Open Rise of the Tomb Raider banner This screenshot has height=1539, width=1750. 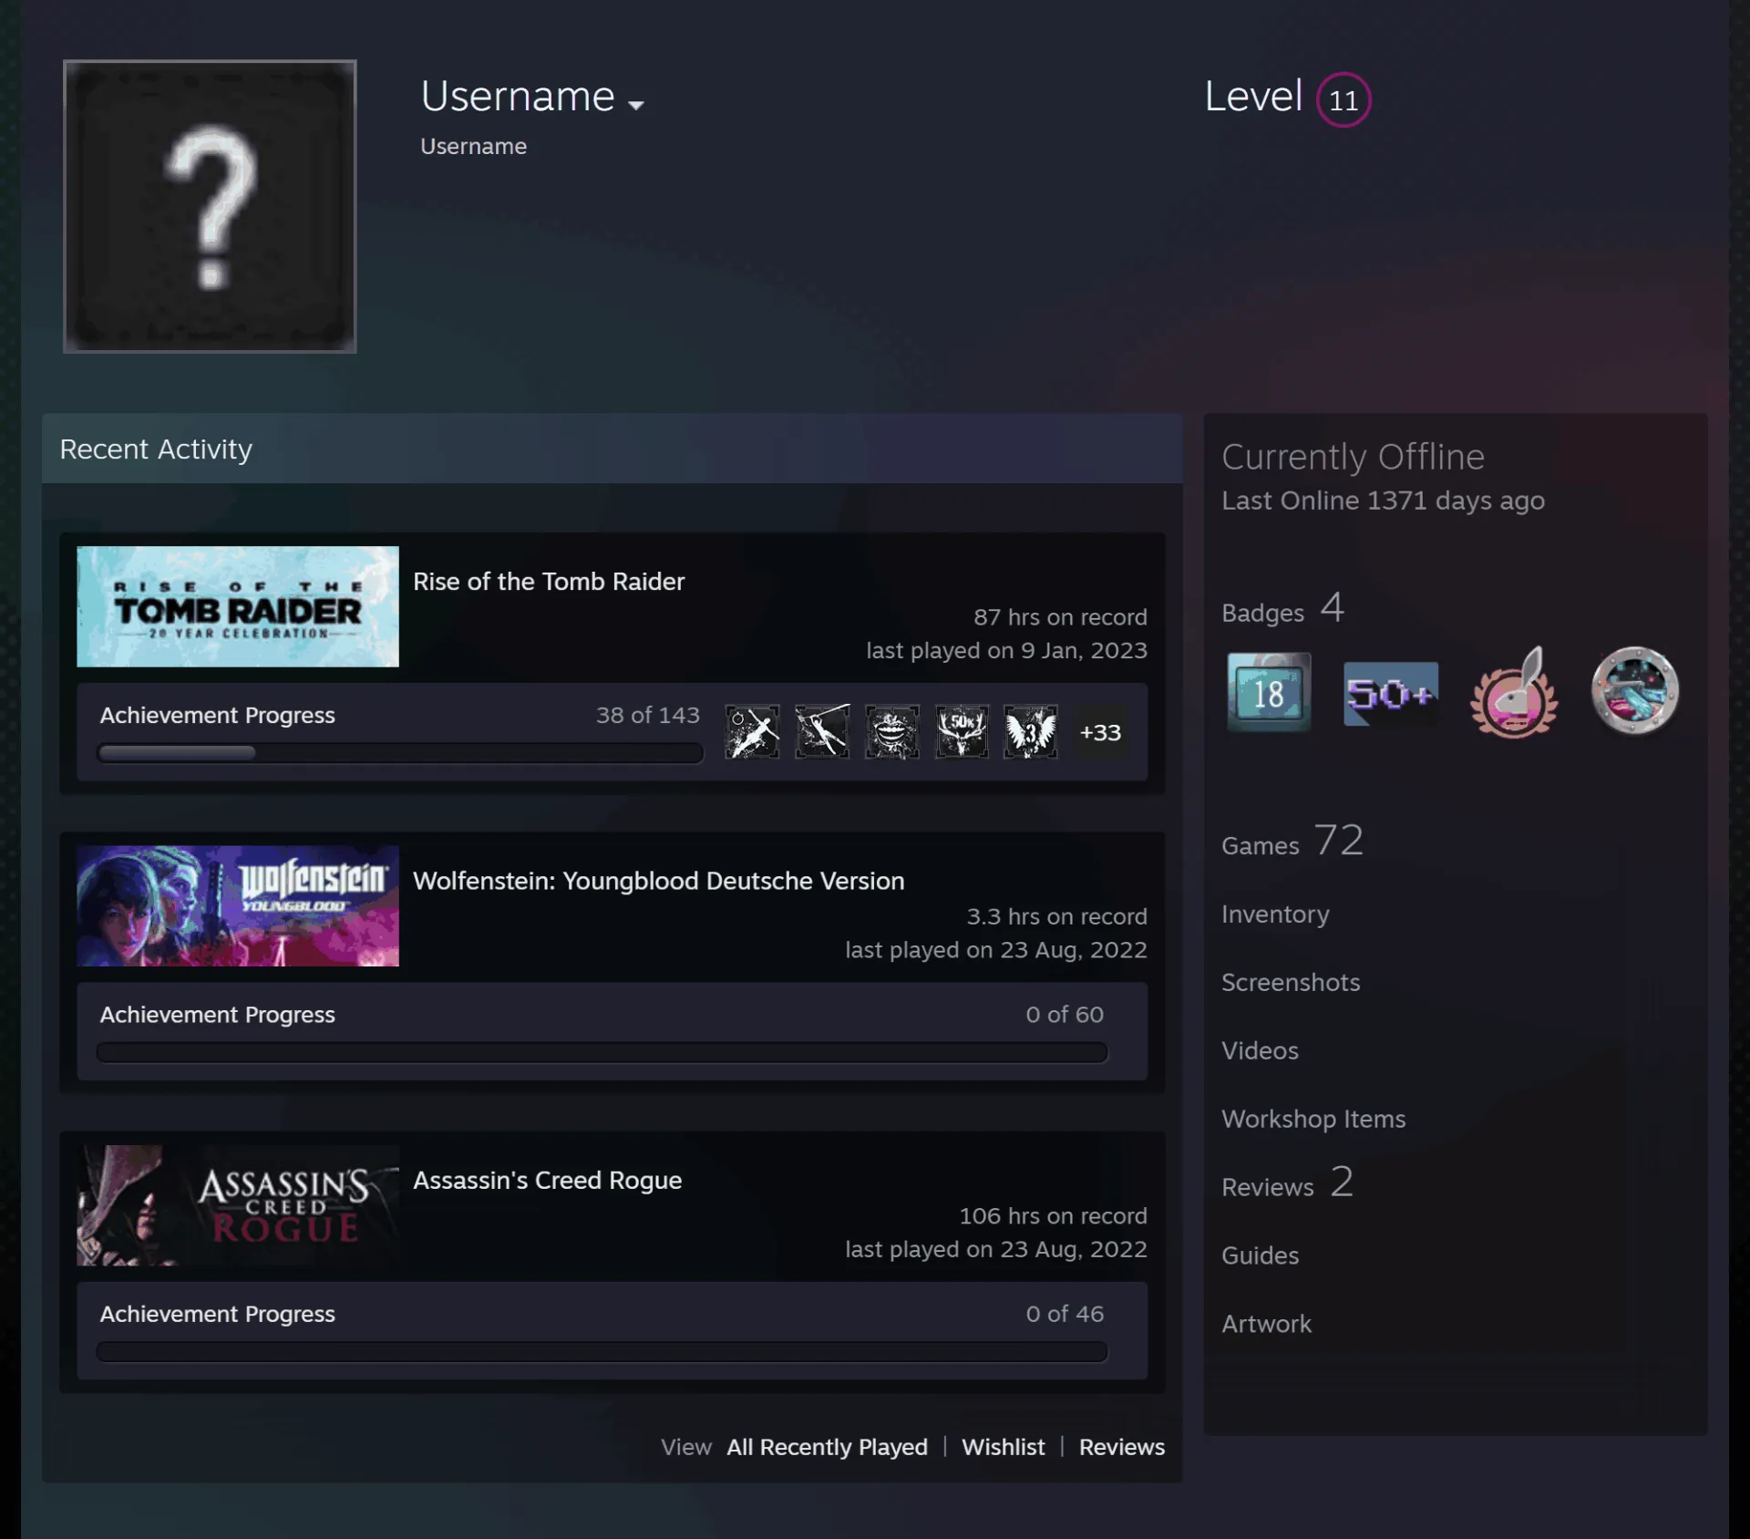[x=238, y=606]
